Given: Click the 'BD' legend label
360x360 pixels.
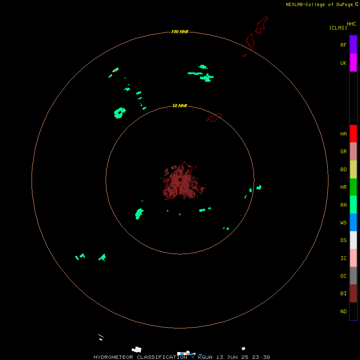Looking at the screenshot, I should pyautogui.click(x=343, y=169).
